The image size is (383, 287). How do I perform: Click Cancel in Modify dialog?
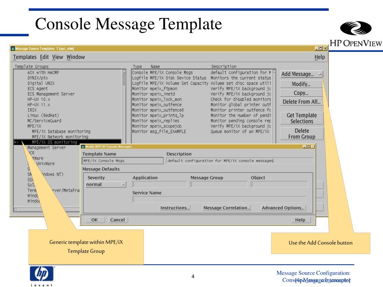click(117, 220)
